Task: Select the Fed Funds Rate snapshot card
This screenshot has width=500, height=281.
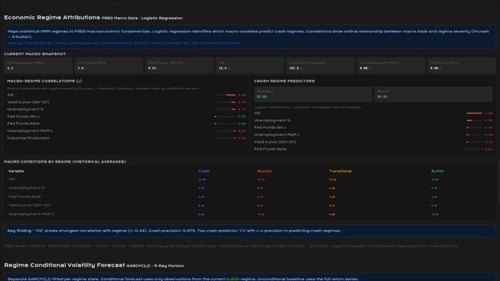Action: click(x=109, y=65)
